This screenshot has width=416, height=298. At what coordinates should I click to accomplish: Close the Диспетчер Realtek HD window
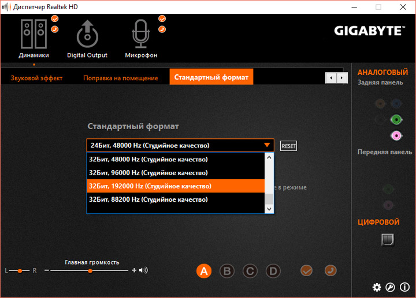click(x=403, y=7)
